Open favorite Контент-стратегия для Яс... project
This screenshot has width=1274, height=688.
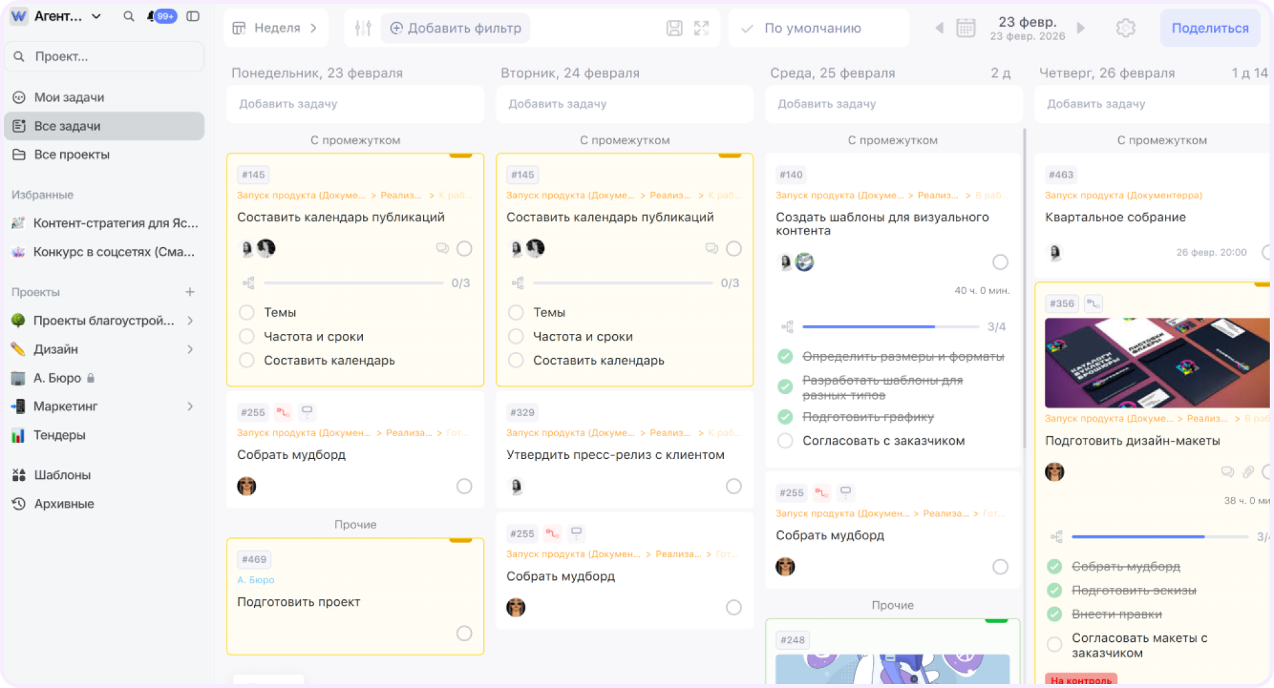click(104, 223)
